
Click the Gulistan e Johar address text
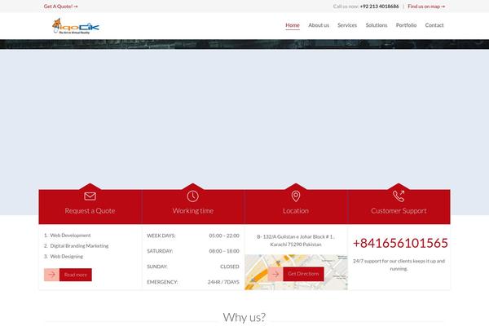pos(296,240)
